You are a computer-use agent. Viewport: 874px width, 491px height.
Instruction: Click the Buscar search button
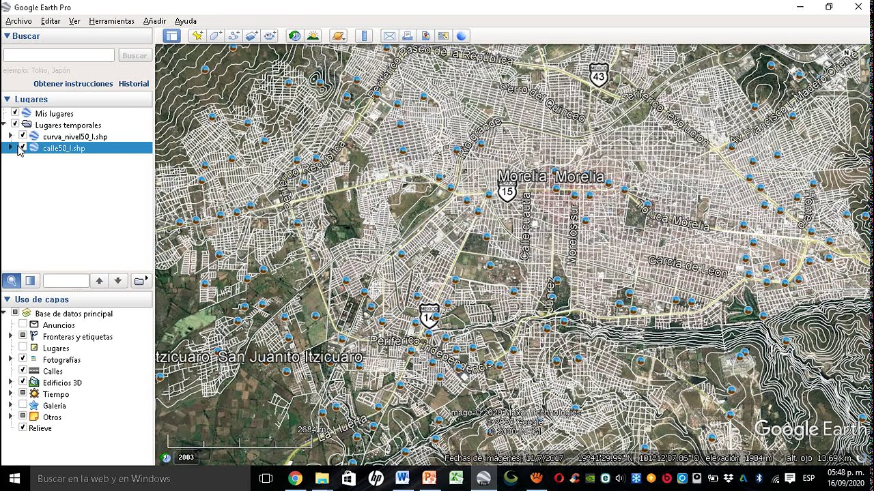(135, 55)
